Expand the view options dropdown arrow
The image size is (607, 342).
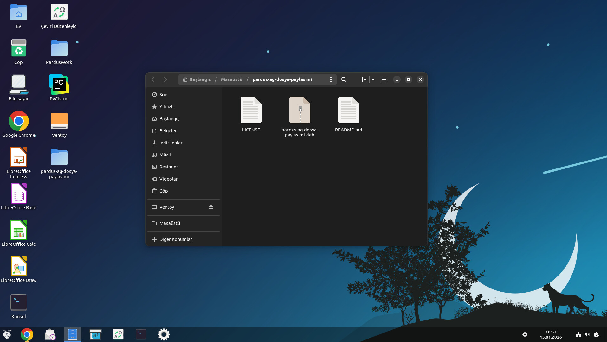(373, 79)
